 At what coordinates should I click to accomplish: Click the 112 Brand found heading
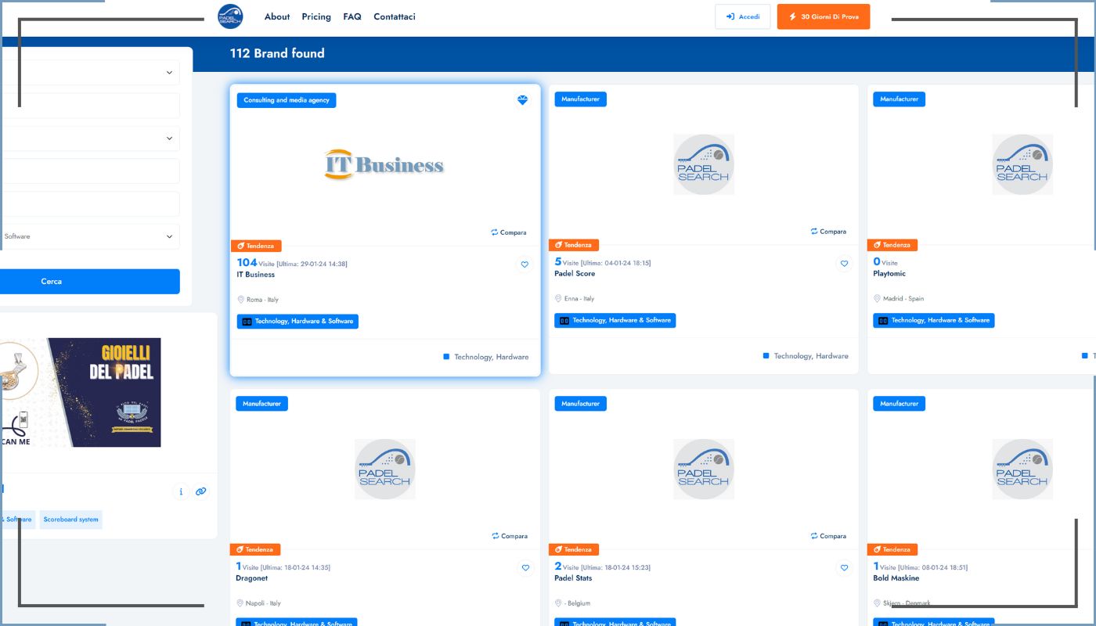pos(277,53)
